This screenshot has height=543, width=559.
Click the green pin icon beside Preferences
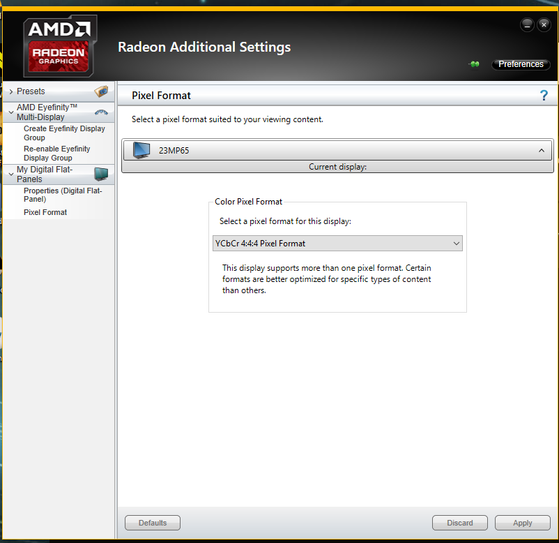[474, 64]
